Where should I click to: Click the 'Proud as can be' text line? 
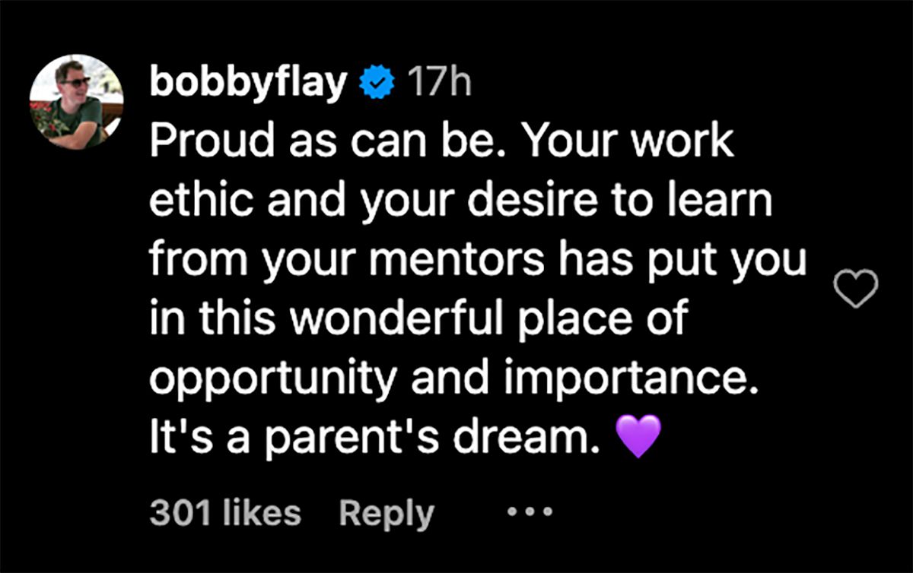tap(441, 142)
